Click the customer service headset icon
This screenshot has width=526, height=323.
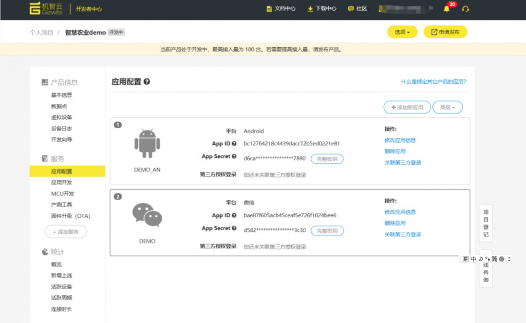[466, 8]
